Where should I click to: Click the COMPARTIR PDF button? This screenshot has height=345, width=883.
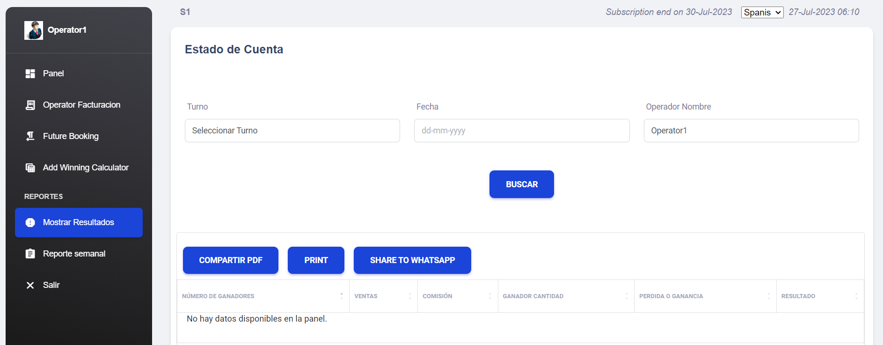231,260
